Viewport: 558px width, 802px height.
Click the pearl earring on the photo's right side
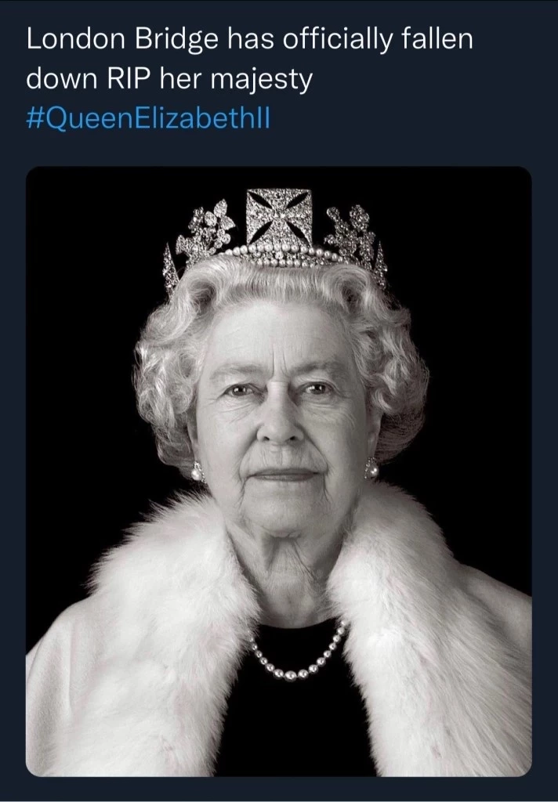pyautogui.click(x=371, y=468)
